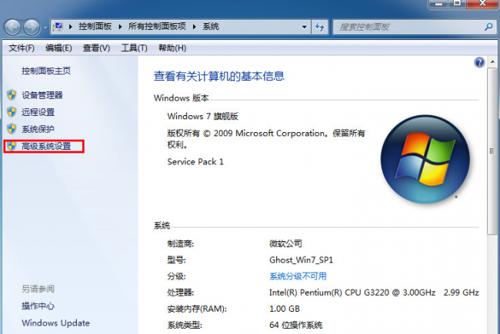Click the Service Pack 1 text

(x=195, y=162)
